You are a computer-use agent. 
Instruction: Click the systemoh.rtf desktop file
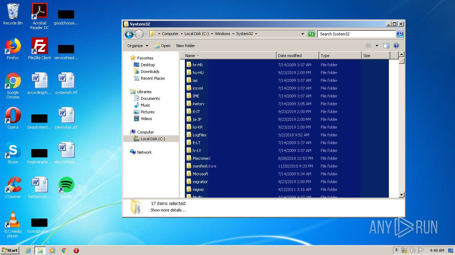coord(66,84)
